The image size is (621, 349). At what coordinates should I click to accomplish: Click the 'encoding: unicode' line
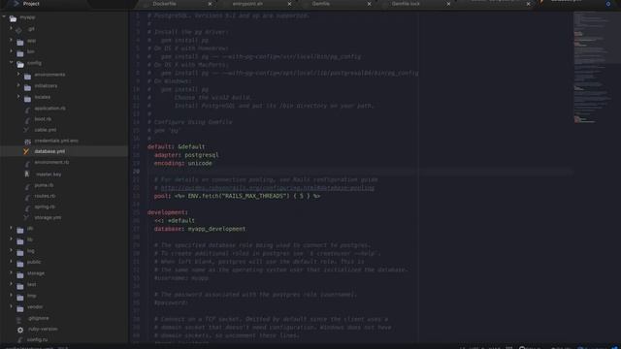183,164
